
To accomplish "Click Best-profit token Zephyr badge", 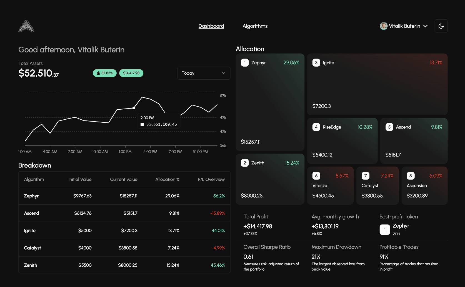I will 385,230.
